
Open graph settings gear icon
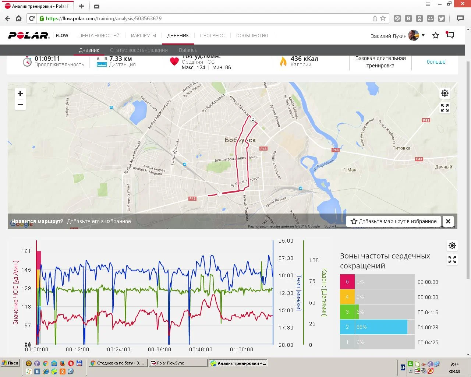tap(452, 246)
